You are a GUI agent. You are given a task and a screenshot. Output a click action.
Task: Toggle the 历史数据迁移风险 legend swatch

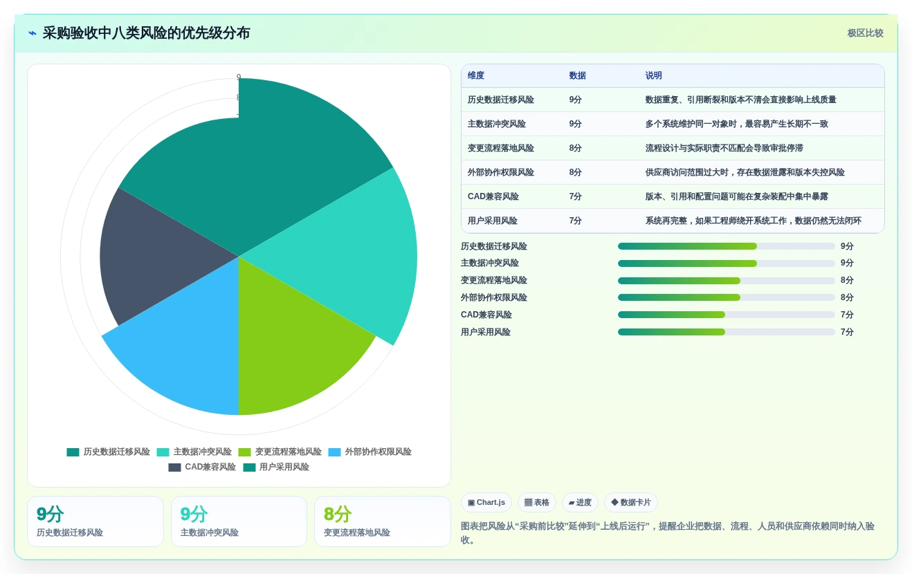click(x=73, y=452)
